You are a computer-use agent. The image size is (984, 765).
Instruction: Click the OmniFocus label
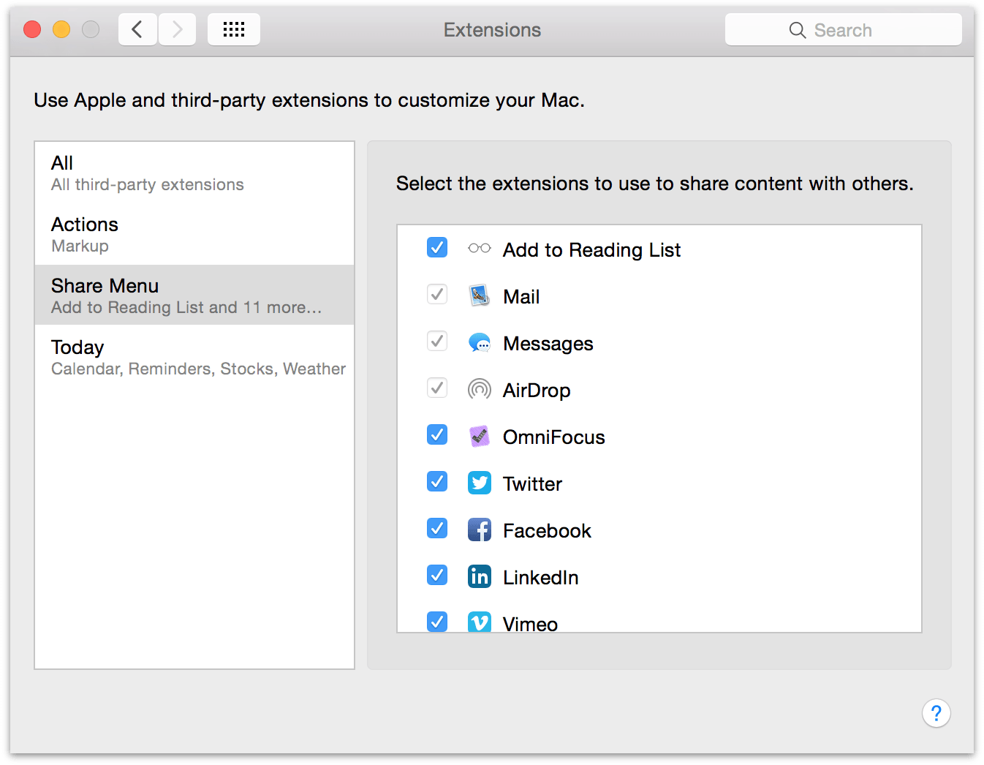pos(554,437)
